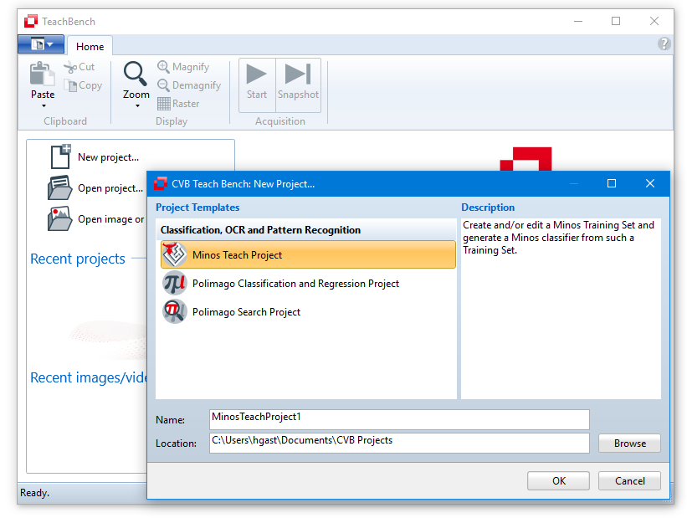687x518 pixels.
Task: Expand the Paste dropdown arrow
Action: [43, 106]
